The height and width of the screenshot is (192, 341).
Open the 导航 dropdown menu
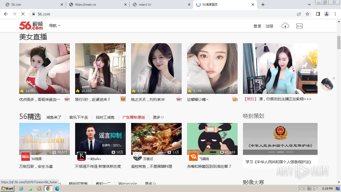point(55,26)
